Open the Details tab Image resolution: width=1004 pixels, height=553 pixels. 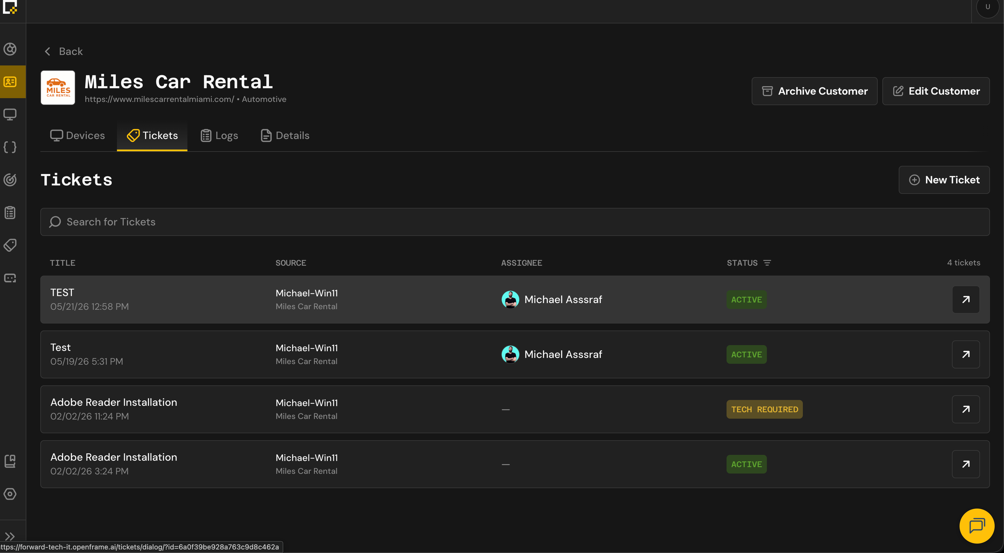pos(285,135)
